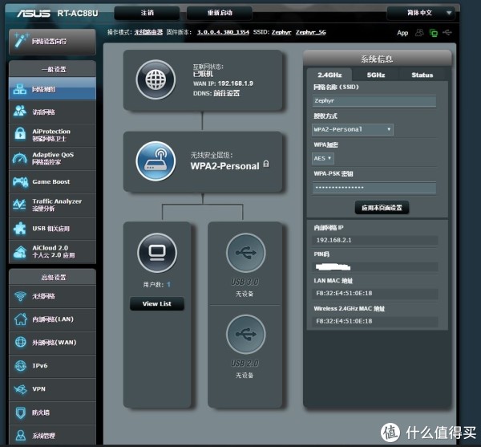The width and height of the screenshot is (481, 447).
Task: Click the WPA-PSK key password field
Action: [x=374, y=188]
